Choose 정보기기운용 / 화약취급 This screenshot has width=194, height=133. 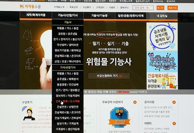pyautogui.click(x=68, y=50)
